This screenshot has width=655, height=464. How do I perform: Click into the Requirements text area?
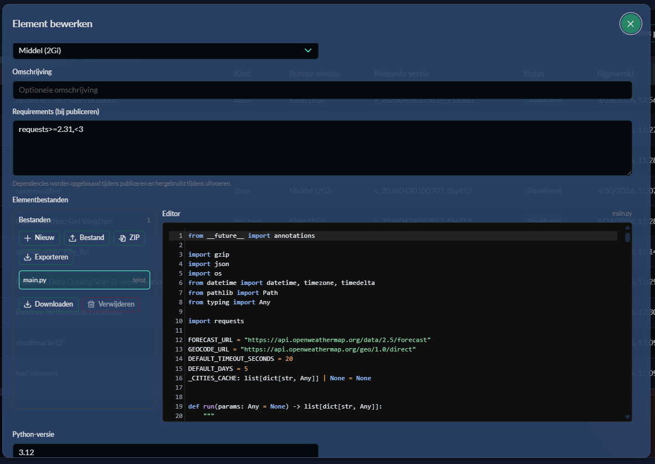pyautogui.click(x=322, y=148)
